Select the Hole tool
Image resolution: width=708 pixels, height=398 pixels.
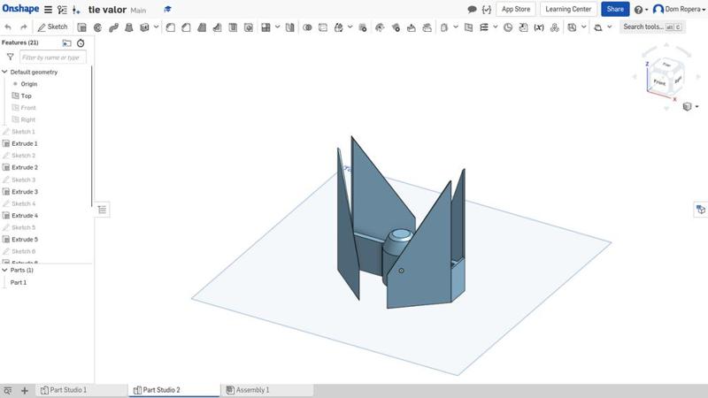click(249, 27)
